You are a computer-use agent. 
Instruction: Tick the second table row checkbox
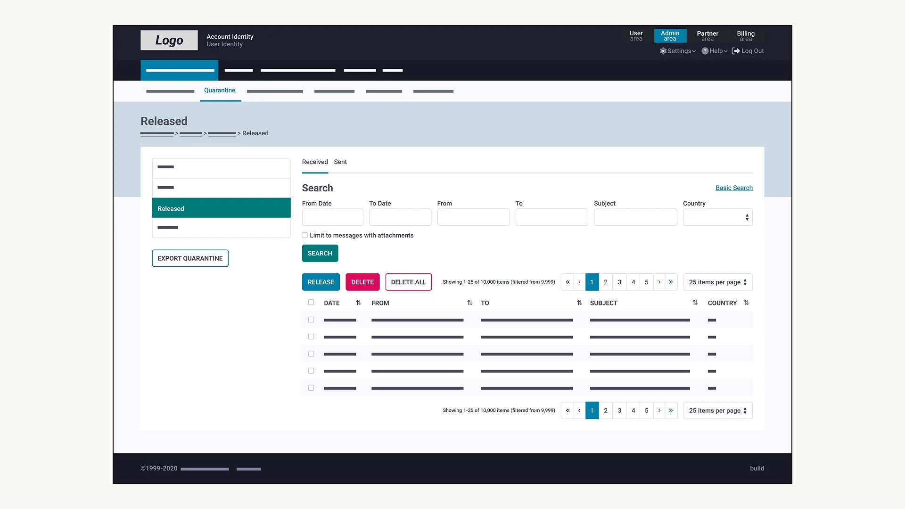pos(311,337)
